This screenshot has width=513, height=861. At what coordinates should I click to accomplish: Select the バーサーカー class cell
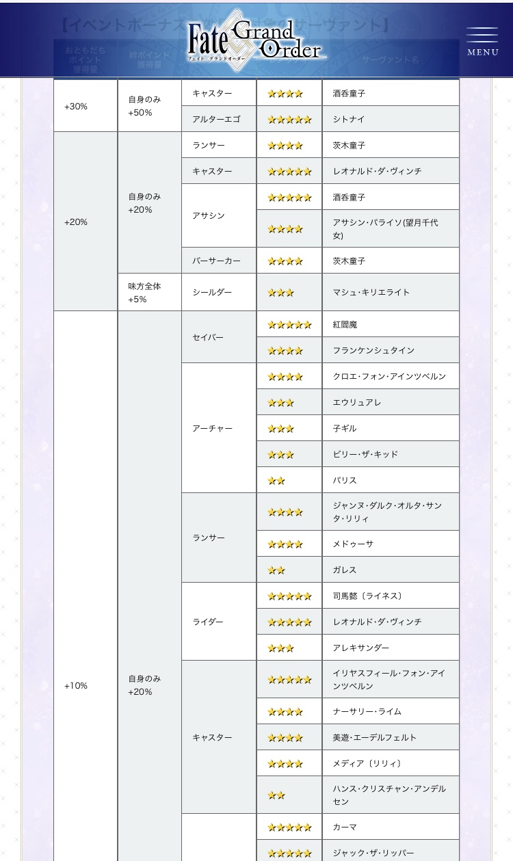(x=215, y=261)
